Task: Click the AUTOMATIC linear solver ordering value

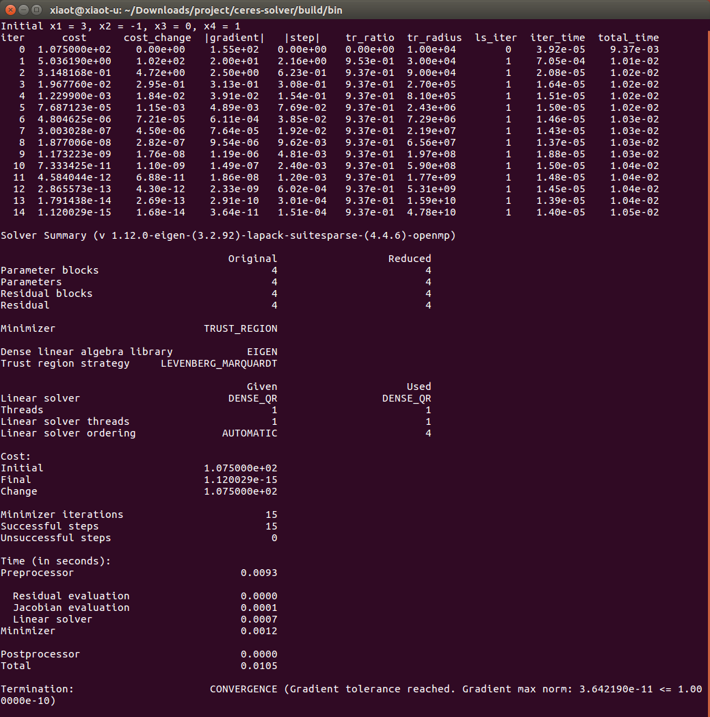Action: point(250,433)
